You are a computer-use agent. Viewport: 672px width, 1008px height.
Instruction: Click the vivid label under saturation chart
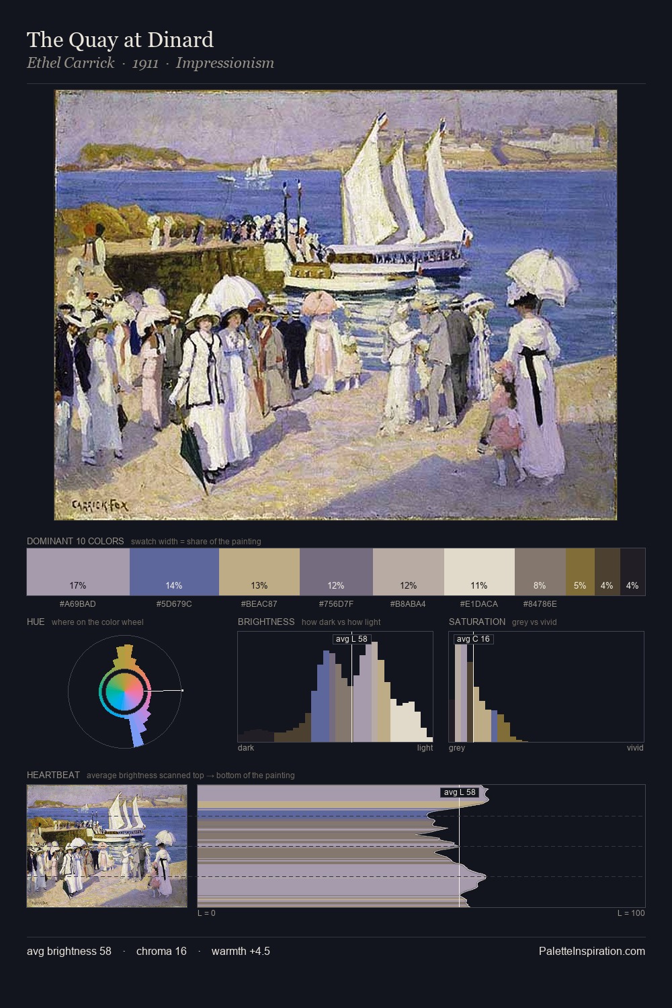(635, 748)
